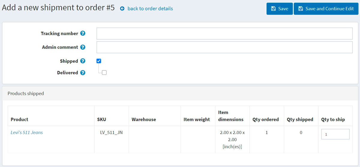The height and width of the screenshot is (167, 360).
Task: Click the SKU column header
Action: [x=101, y=119]
